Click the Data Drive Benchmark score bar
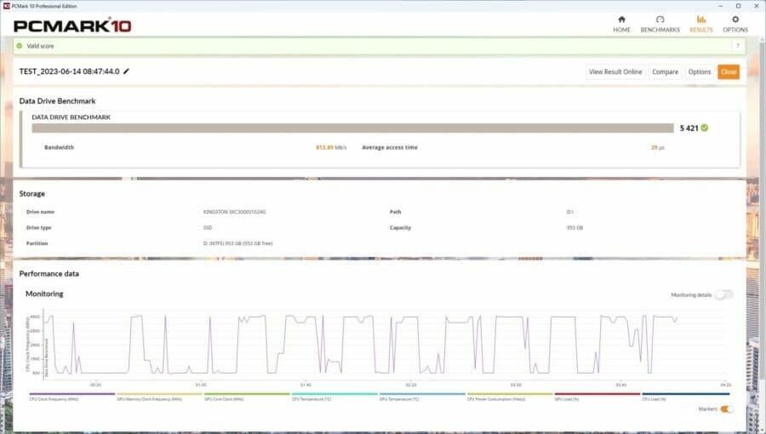The image size is (766, 434). pyautogui.click(x=352, y=128)
